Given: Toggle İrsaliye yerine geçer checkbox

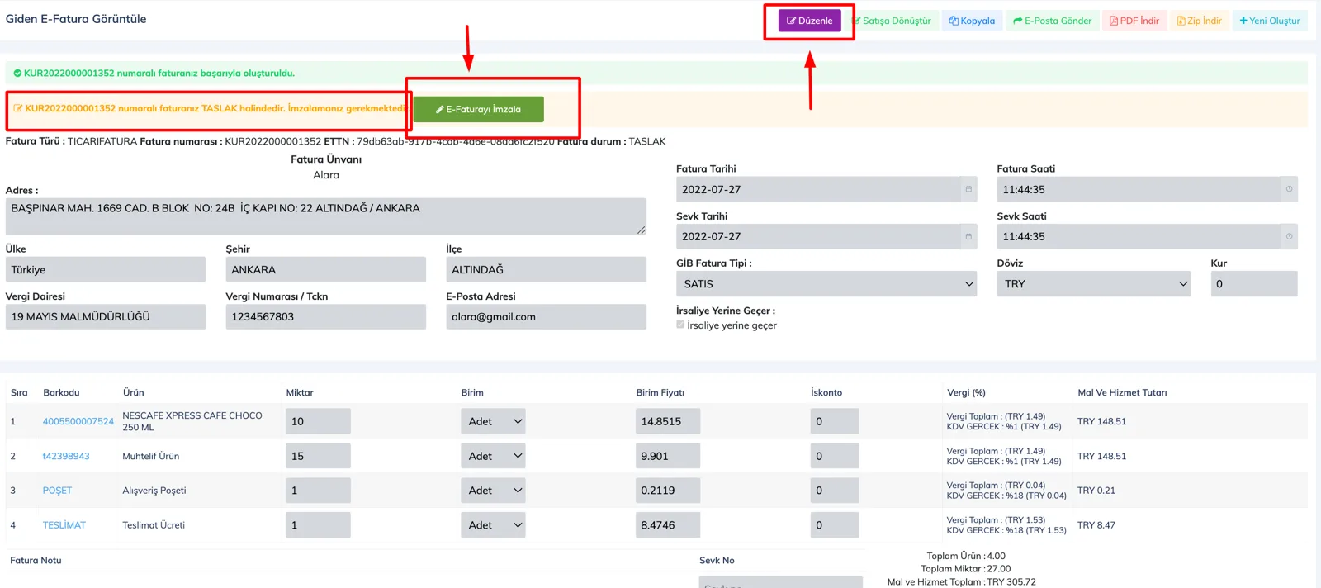Looking at the screenshot, I should [x=680, y=325].
